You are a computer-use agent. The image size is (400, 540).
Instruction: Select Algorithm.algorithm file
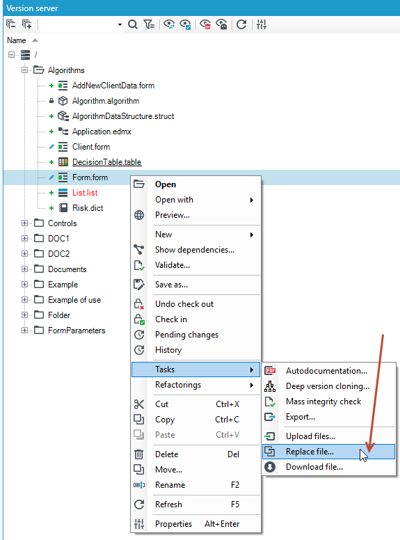pos(106,101)
